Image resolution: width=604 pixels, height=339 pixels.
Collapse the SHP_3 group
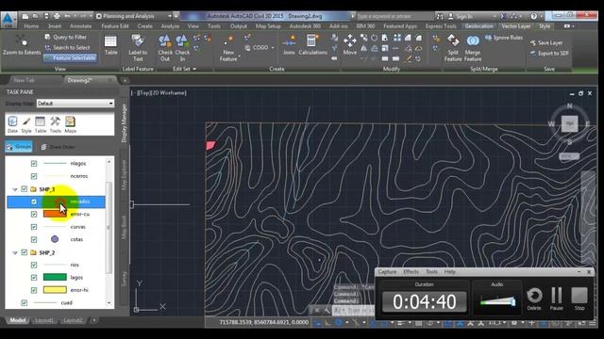click(x=15, y=189)
